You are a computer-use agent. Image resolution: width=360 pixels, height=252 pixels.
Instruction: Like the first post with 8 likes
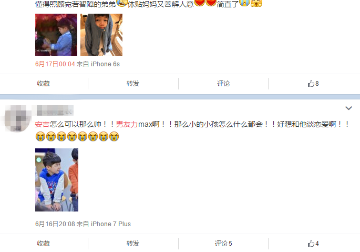[313, 84]
